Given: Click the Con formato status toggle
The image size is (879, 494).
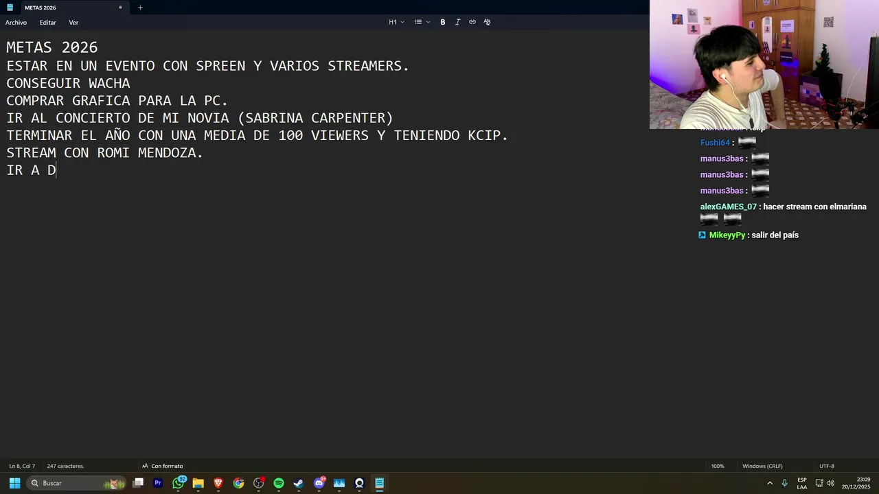Looking at the screenshot, I should point(162,466).
